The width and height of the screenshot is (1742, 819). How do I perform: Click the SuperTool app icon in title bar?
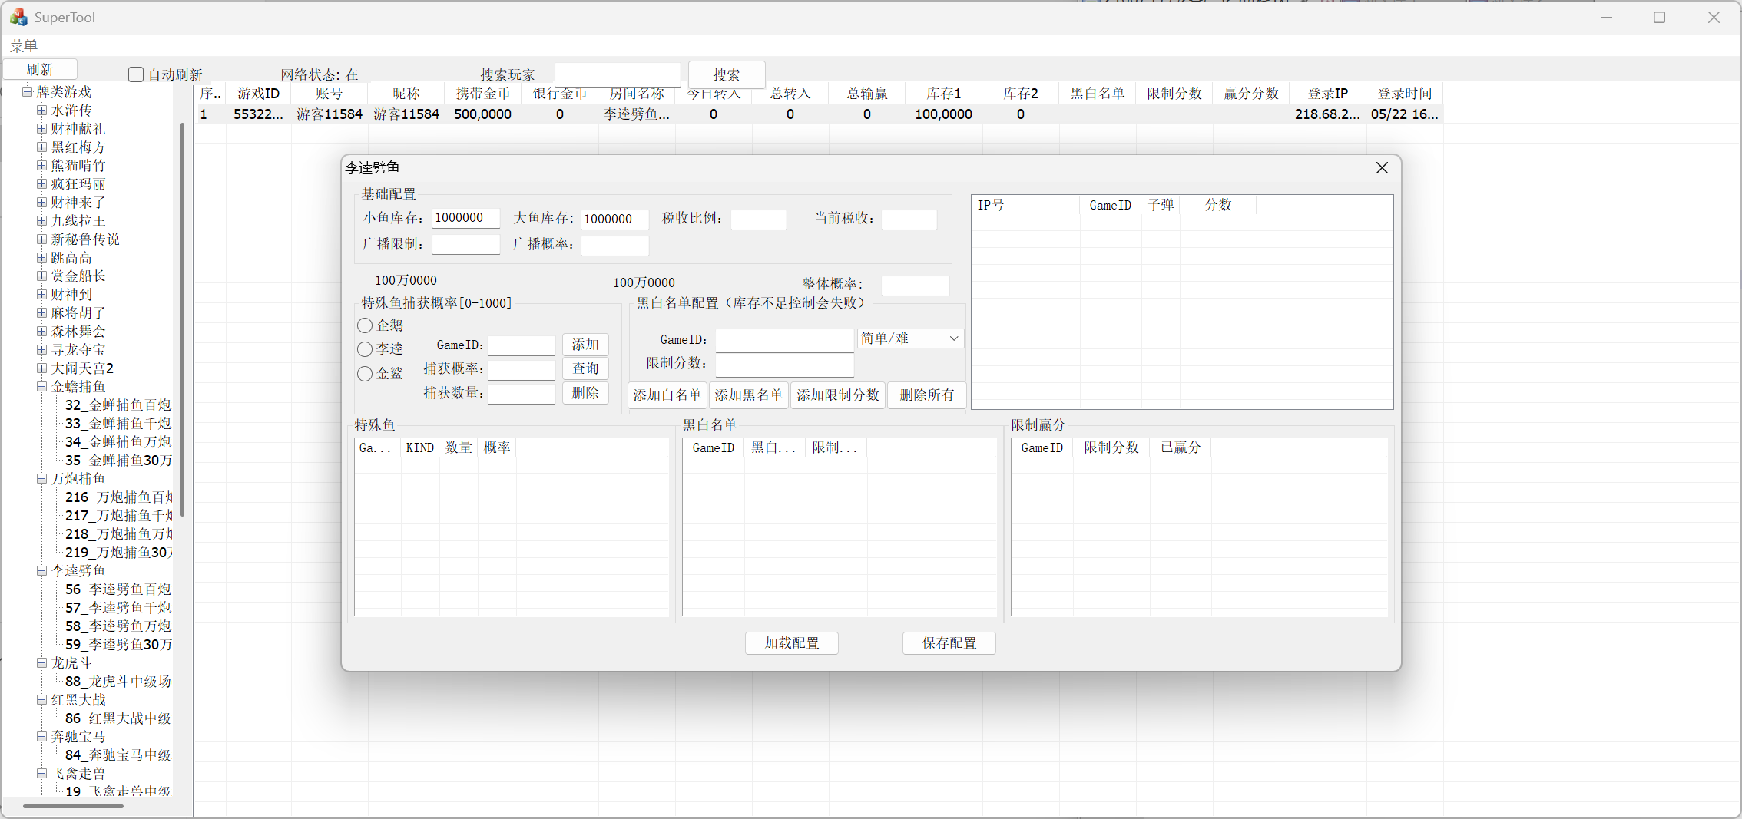[x=18, y=17]
